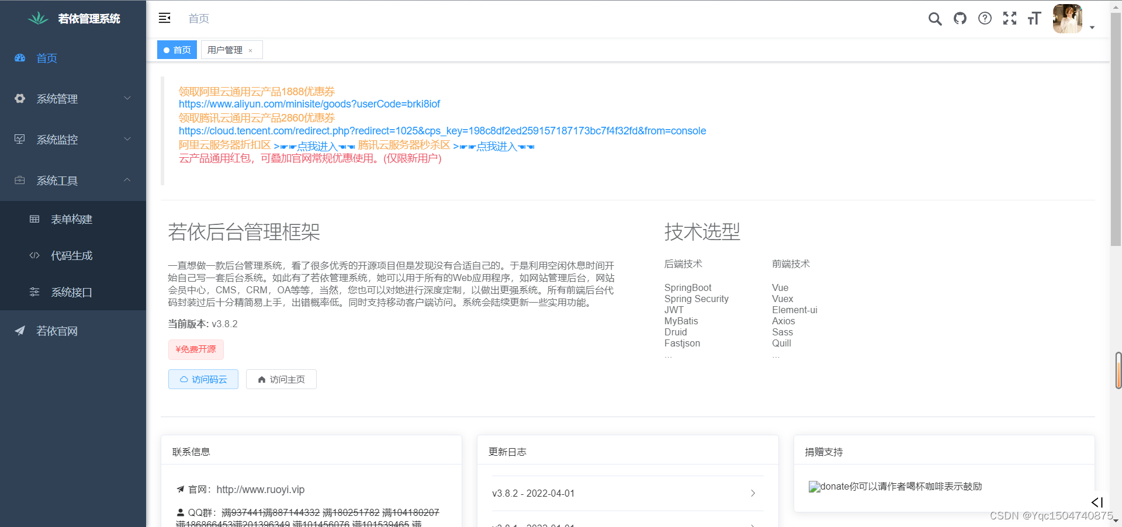
Task: Open the help documentation question icon
Action: (x=985, y=19)
